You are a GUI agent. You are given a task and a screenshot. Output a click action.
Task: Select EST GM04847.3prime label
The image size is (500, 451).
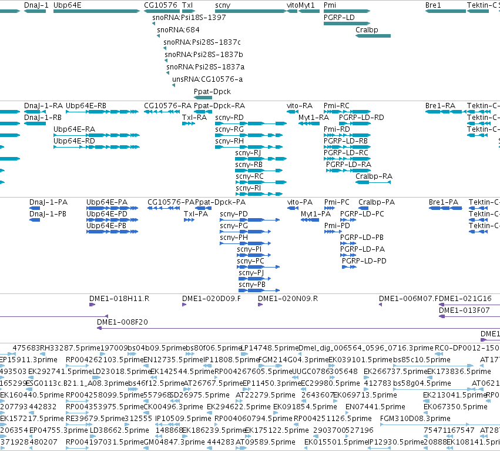coord(174,442)
